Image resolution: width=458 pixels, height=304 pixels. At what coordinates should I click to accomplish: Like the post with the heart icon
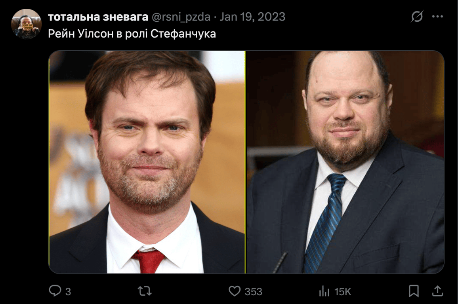(x=234, y=291)
